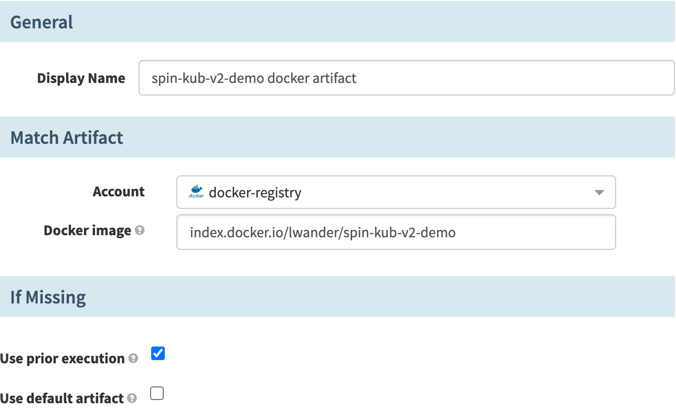Click the General section header
This screenshot has height=420, width=676.
coord(42,22)
